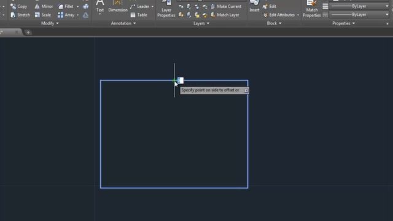This screenshot has height=221, width=393.
Task: Select the Stretch tool
Action: 20,15
